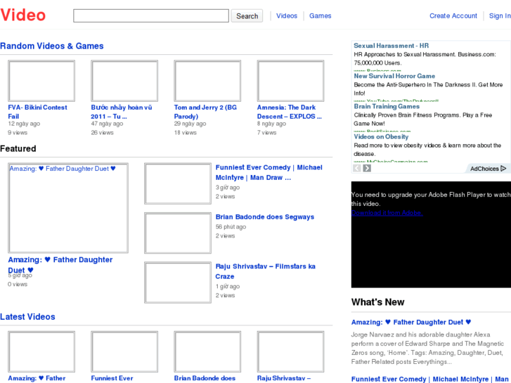Click the Sign In link
The width and height of the screenshot is (511, 383).
[x=500, y=15]
